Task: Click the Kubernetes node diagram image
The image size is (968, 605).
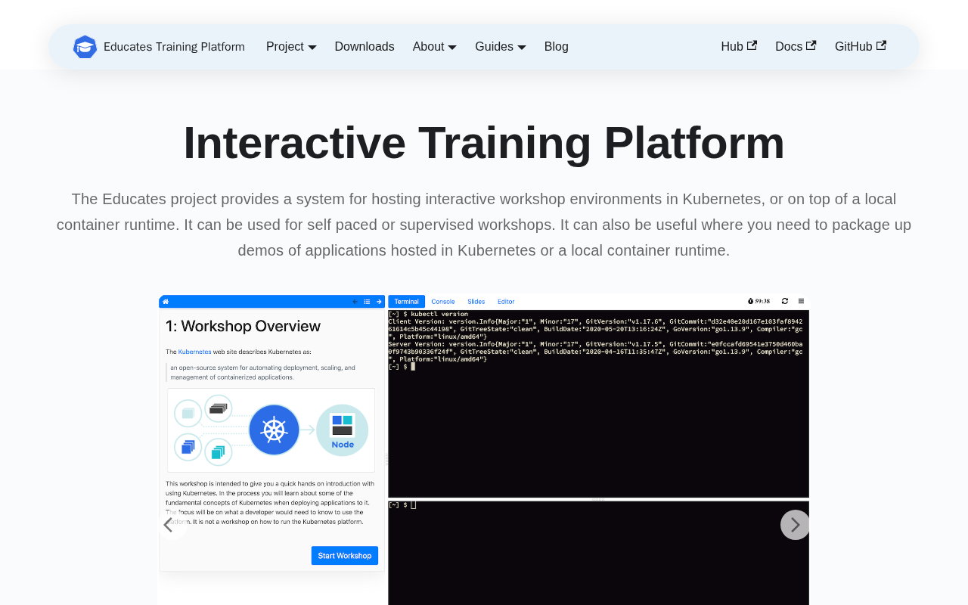Action: [x=271, y=430]
